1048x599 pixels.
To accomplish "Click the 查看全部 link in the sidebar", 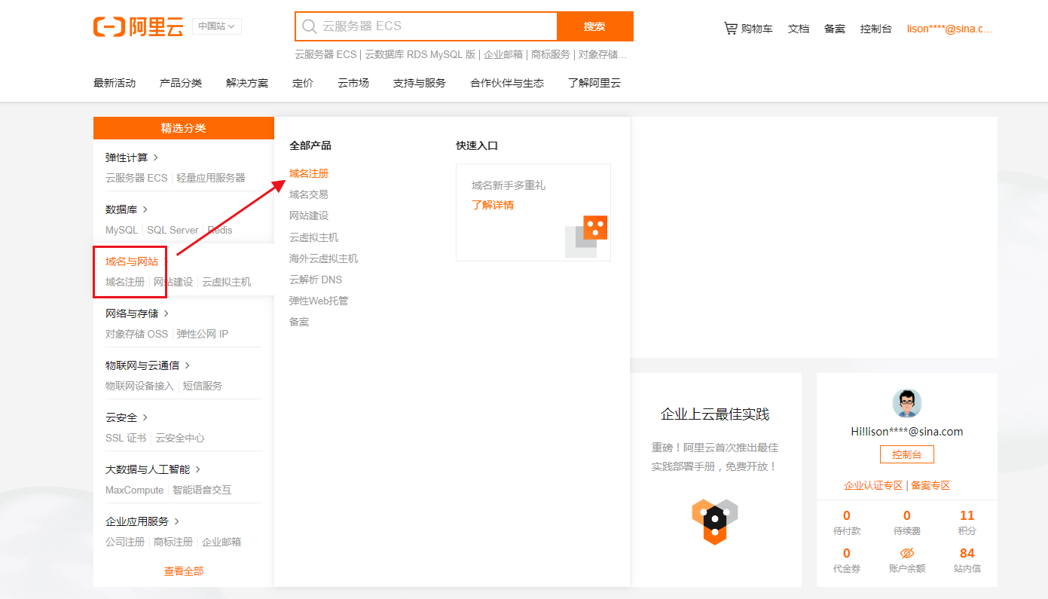I will point(183,570).
